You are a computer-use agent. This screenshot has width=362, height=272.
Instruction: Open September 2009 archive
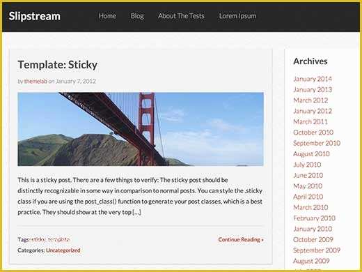(317, 250)
